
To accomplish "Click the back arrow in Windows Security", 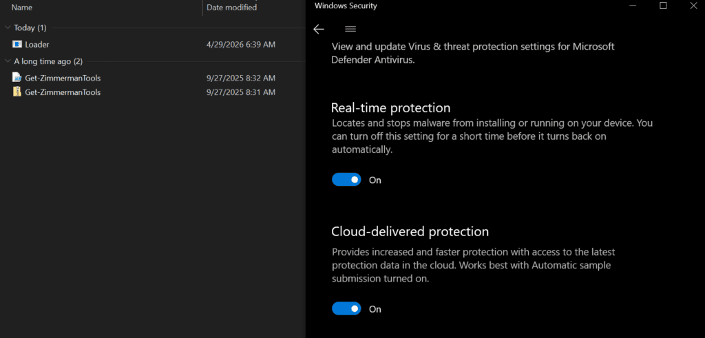I will [x=319, y=29].
